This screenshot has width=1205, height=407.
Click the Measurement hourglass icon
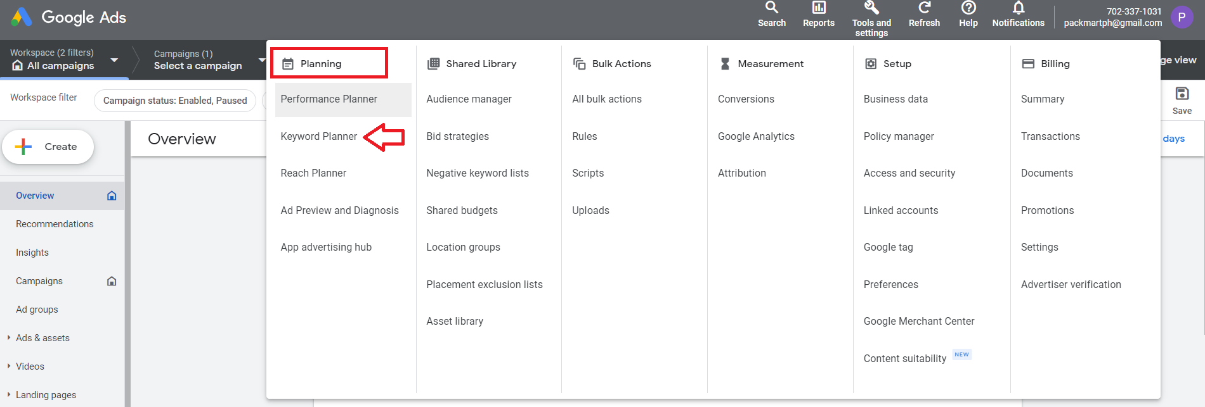coord(725,63)
